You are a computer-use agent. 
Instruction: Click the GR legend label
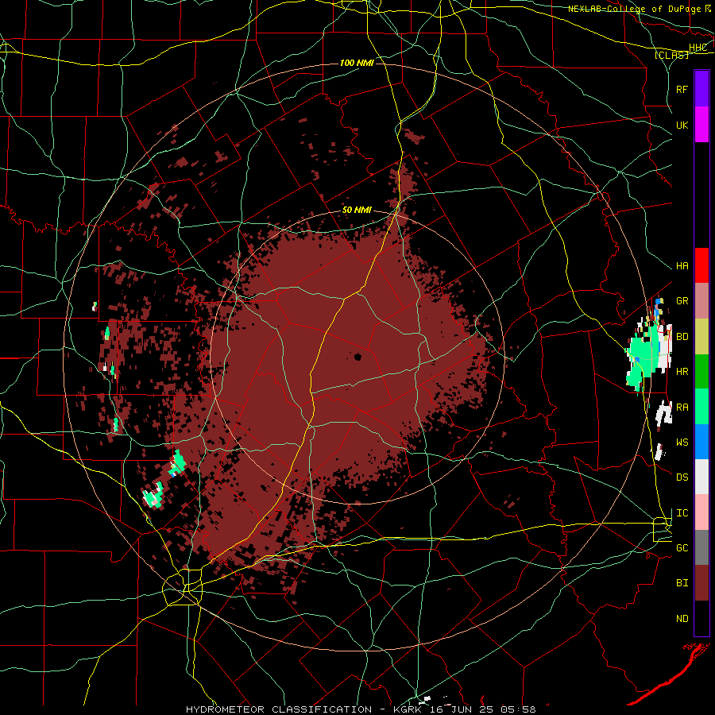coord(682,301)
